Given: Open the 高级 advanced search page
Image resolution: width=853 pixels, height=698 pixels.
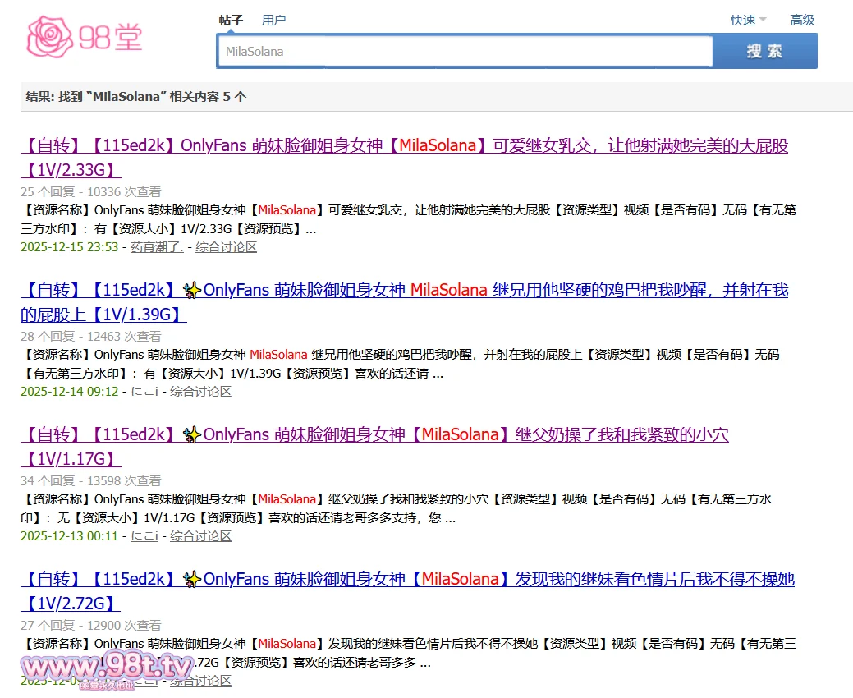Looking at the screenshot, I should [802, 20].
